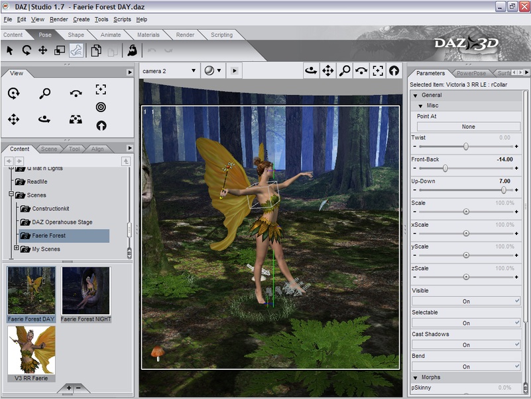The height and width of the screenshot is (399, 531).
Task: Click the aim target icon in View panel
Action: 101,107
